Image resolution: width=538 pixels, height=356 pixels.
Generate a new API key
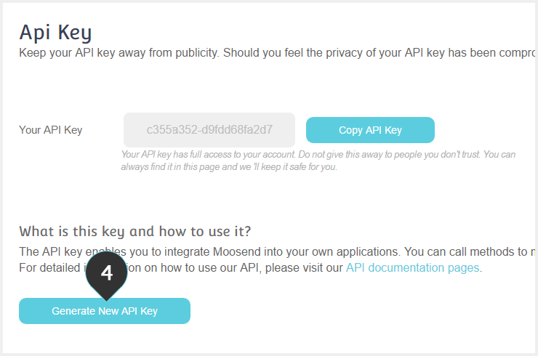tap(105, 311)
